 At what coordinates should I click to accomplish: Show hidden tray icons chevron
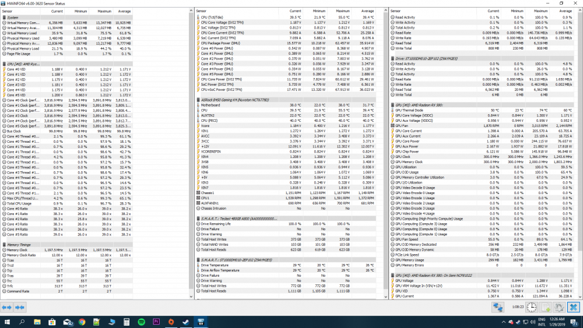[504, 322]
